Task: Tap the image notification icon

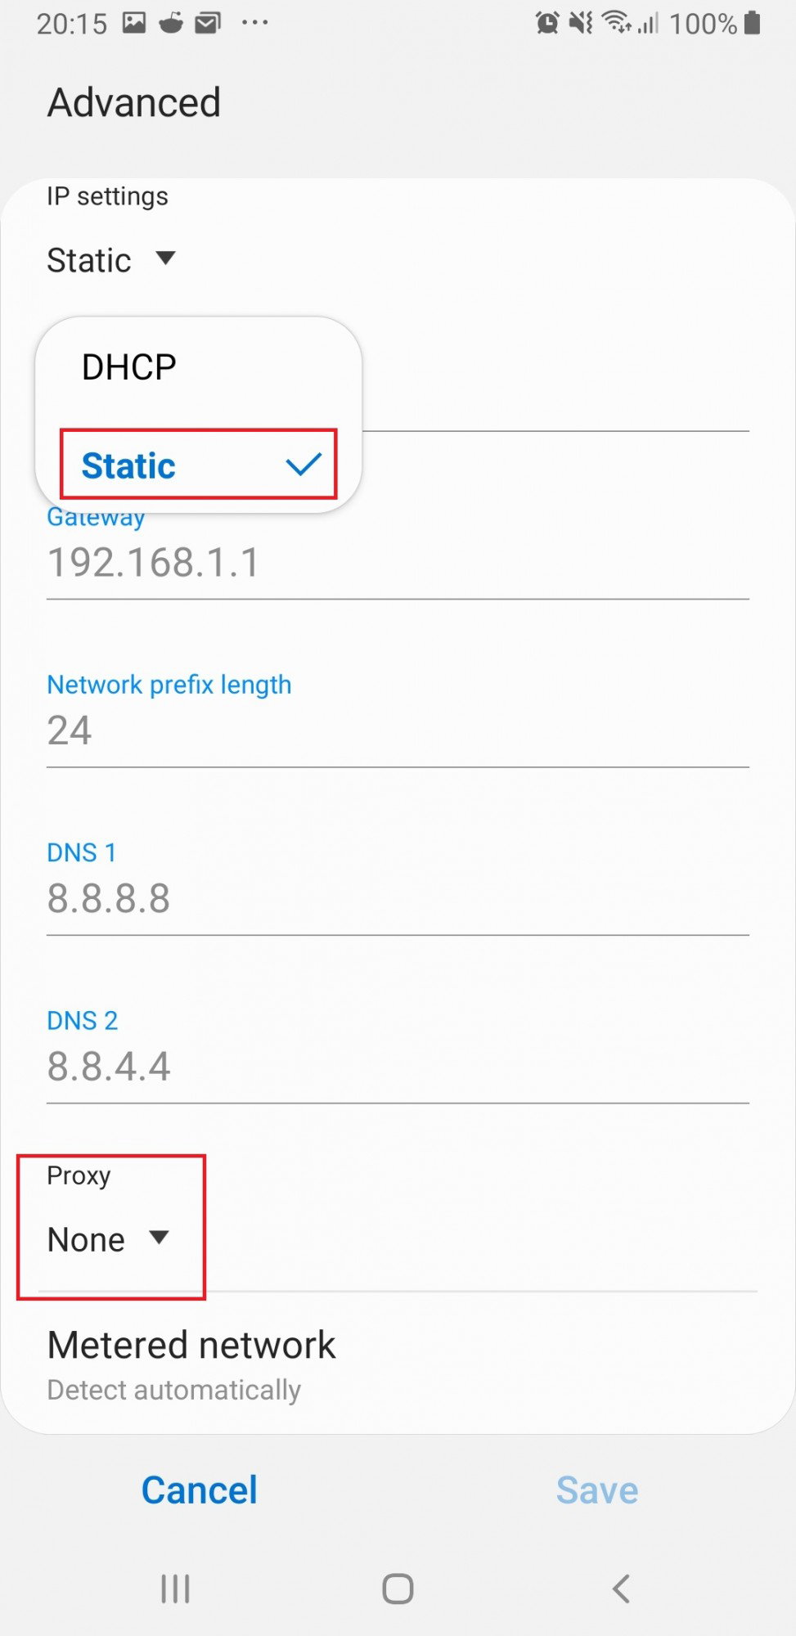Action: [x=134, y=22]
